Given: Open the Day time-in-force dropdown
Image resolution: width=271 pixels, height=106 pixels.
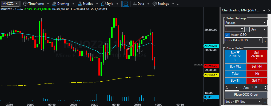Looking at the screenshot, I should click(259, 29).
